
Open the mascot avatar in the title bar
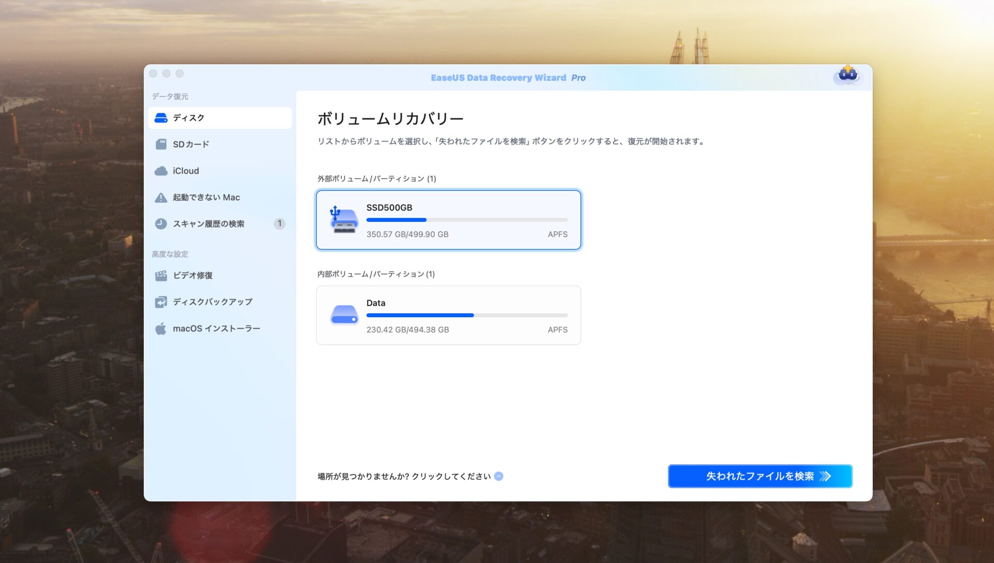coord(847,76)
